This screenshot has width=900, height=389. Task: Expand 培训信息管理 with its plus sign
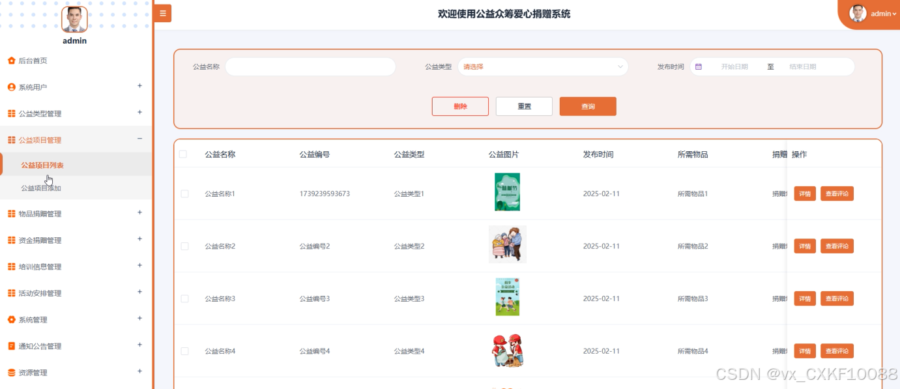pos(139,265)
